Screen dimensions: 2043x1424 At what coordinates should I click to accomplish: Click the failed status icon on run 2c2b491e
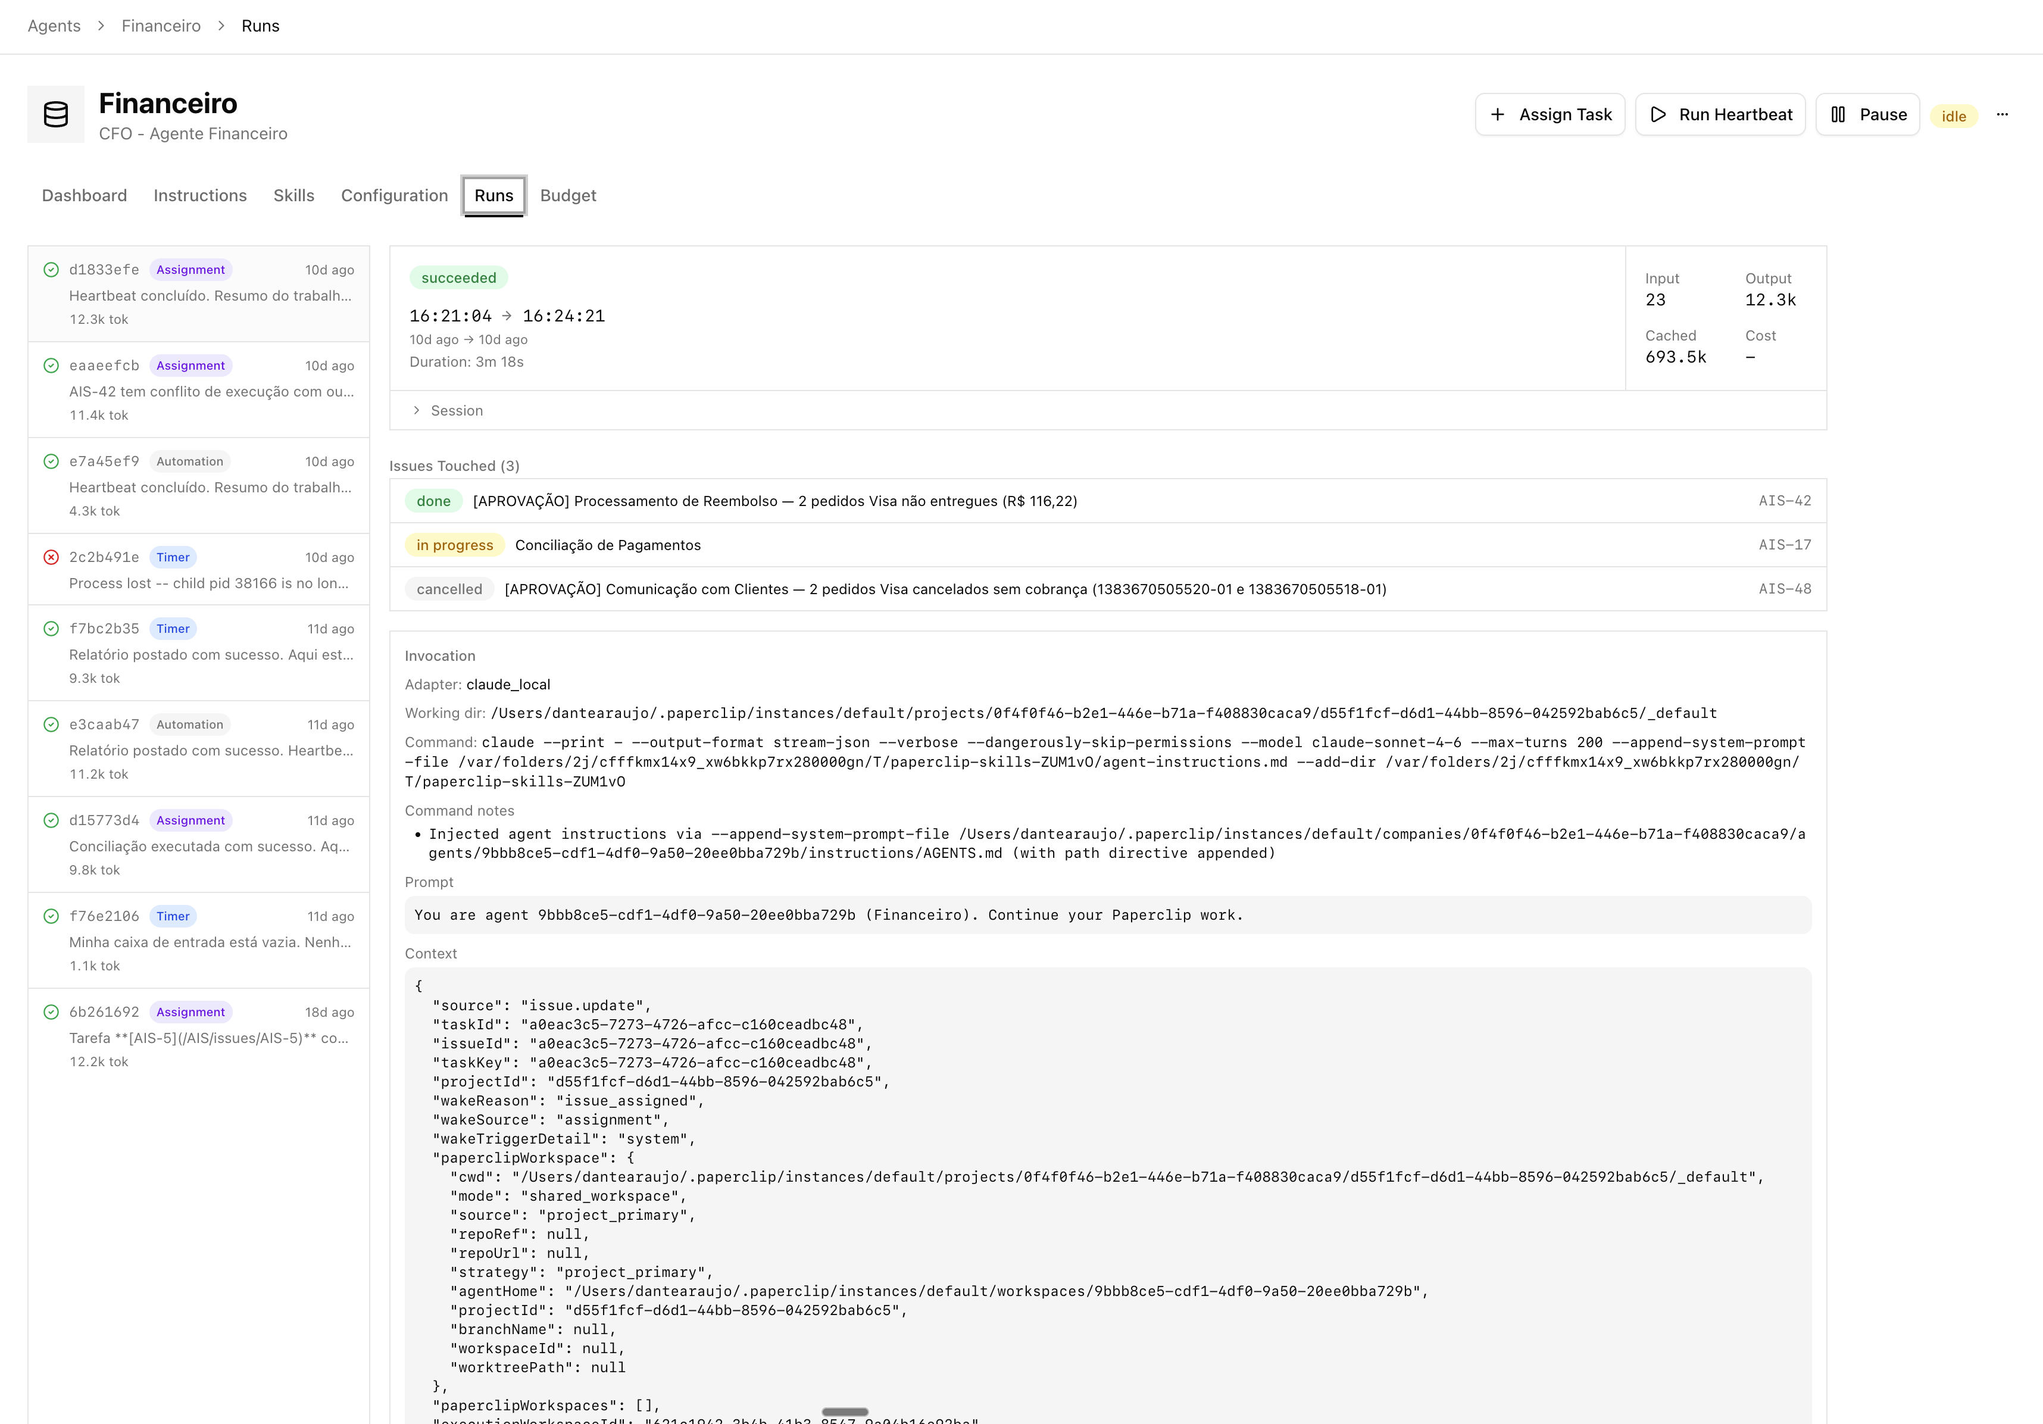click(x=52, y=557)
